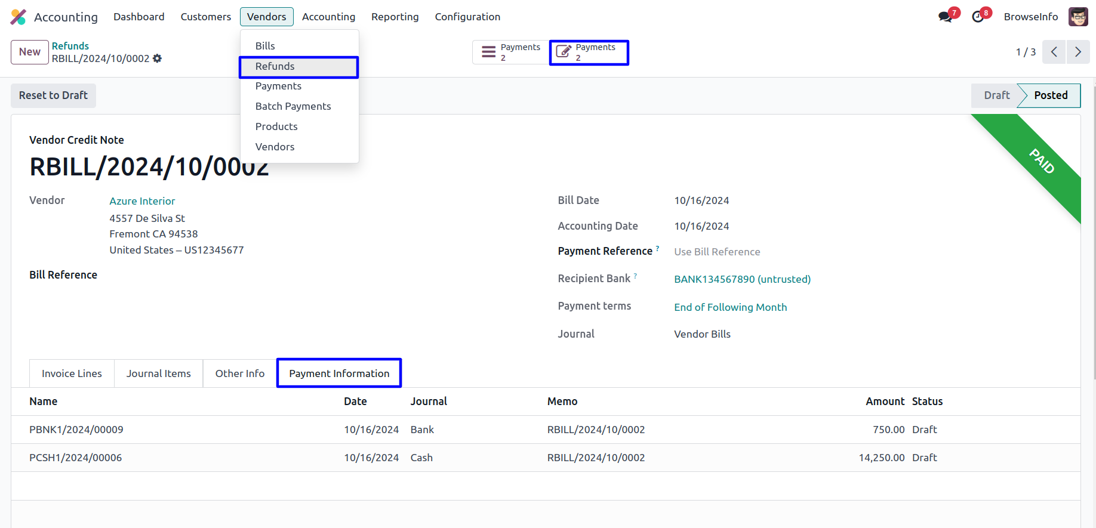The height and width of the screenshot is (528, 1096).
Task: Switch to the Journal Items tab
Action: click(158, 373)
